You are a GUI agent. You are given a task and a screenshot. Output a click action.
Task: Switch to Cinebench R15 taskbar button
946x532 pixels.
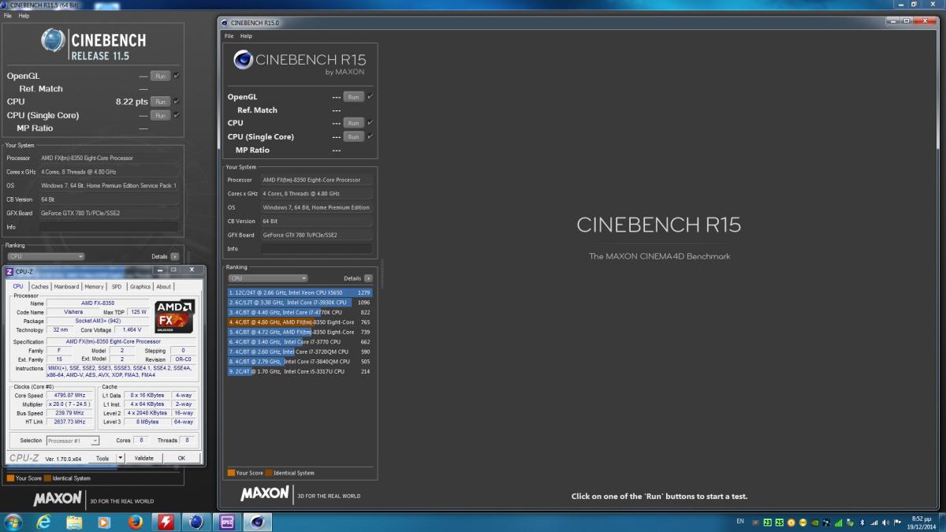[x=257, y=522]
